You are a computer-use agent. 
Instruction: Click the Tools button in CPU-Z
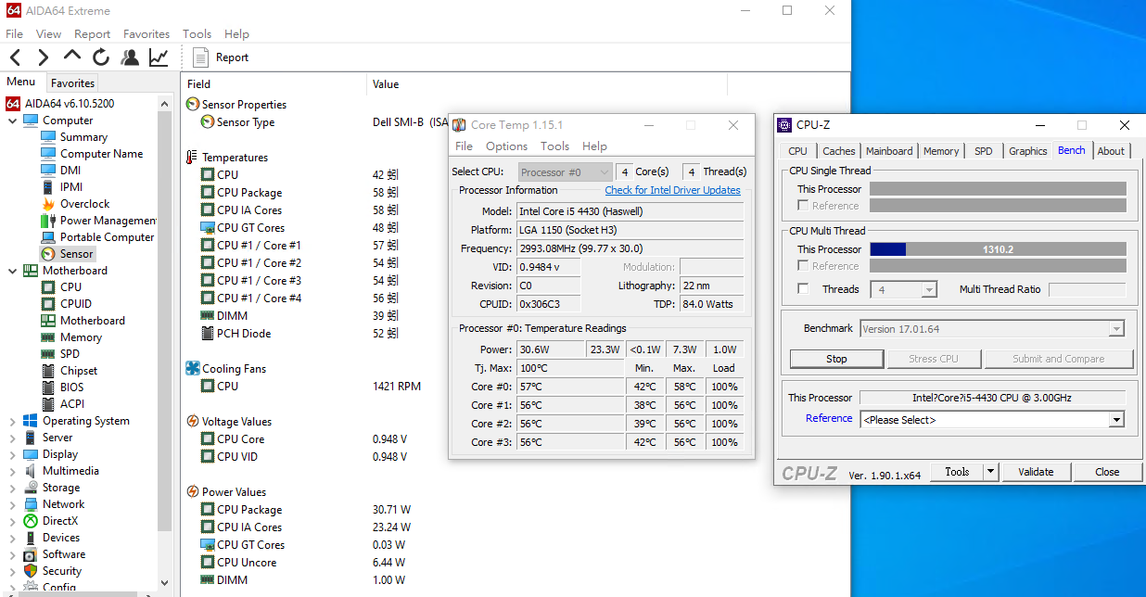tap(956, 472)
